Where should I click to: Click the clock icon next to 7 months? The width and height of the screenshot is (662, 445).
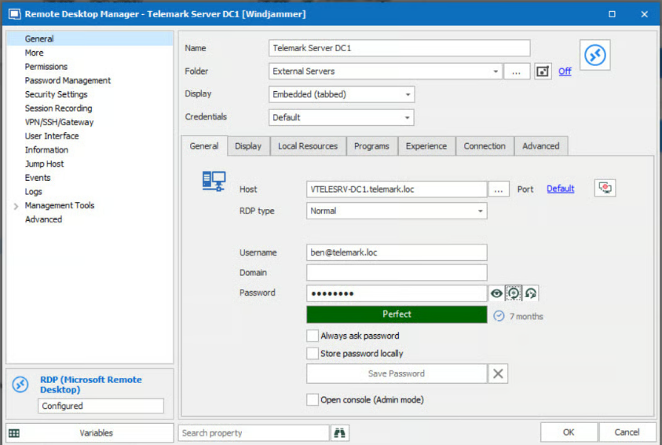499,315
